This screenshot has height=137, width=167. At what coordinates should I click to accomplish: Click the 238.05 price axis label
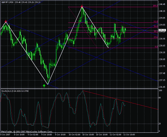pyautogui.click(x=162, y=60)
